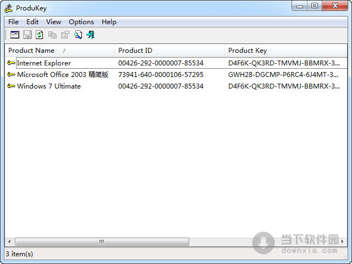Click the Find magnifier toolbar icon
352x264 pixels.
point(78,35)
